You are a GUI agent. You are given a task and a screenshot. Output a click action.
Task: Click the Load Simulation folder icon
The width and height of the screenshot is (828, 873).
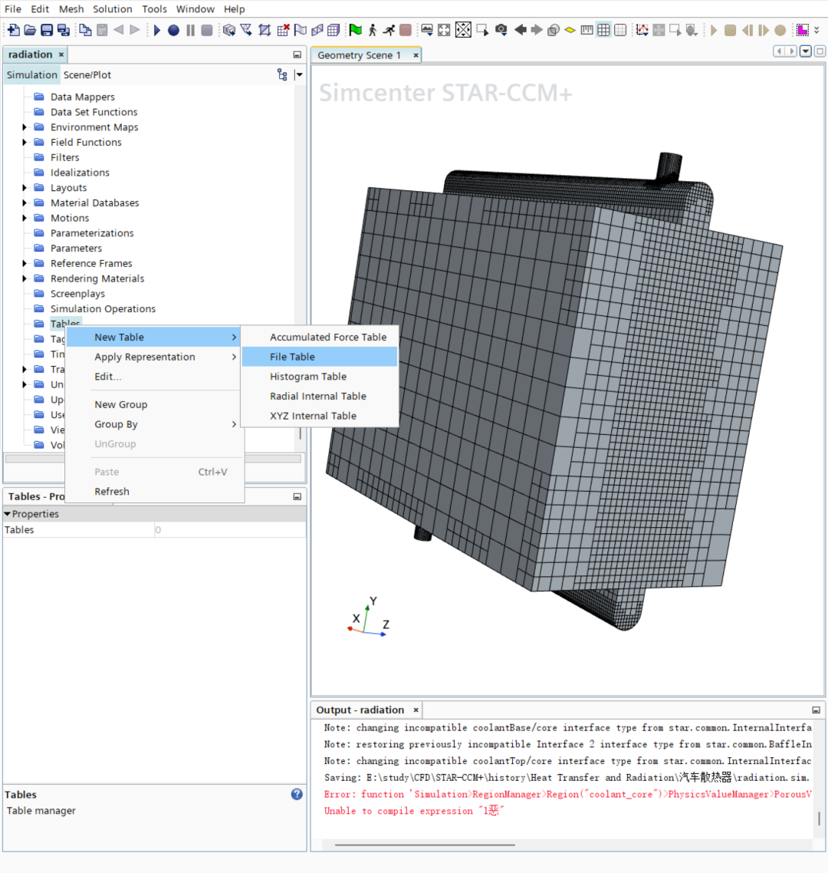click(30, 30)
